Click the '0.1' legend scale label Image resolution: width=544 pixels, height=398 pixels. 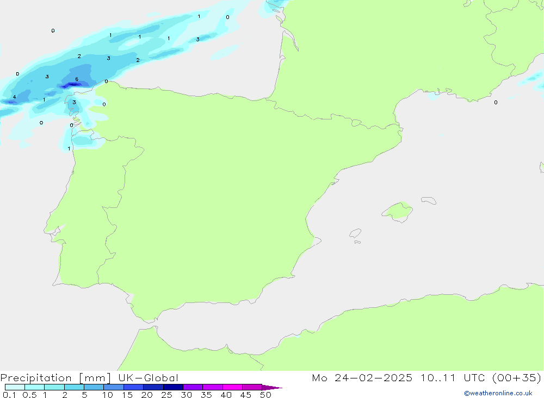(9, 395)
